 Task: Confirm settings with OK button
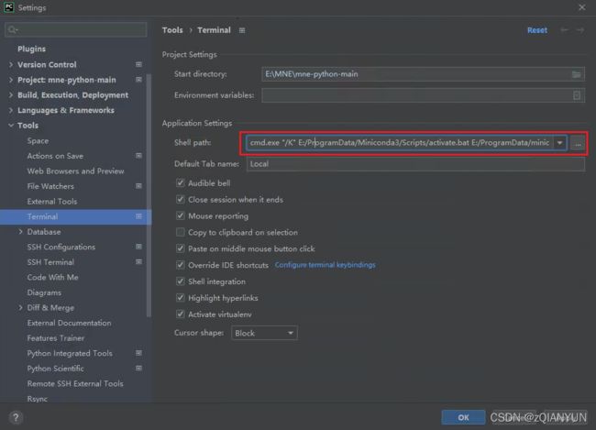[463, 417]
